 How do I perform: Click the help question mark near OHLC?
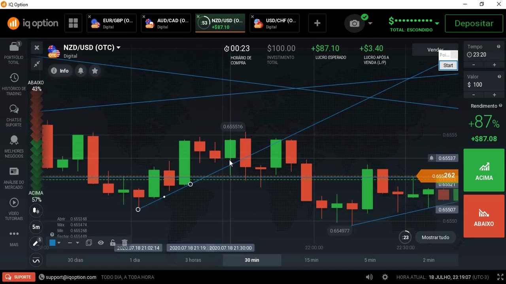point(52,235)
